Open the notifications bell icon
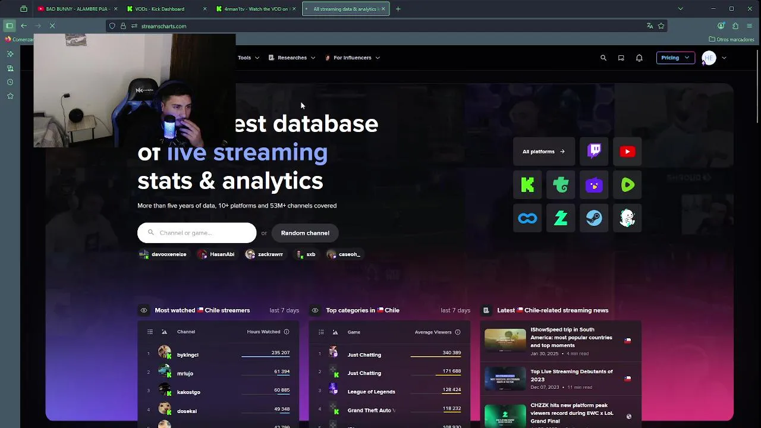Viewport: 761px width, 428px height. (639, 58)
